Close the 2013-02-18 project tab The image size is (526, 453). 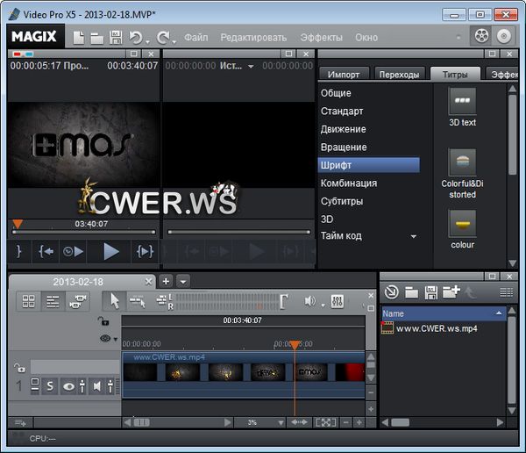point(148,282)
